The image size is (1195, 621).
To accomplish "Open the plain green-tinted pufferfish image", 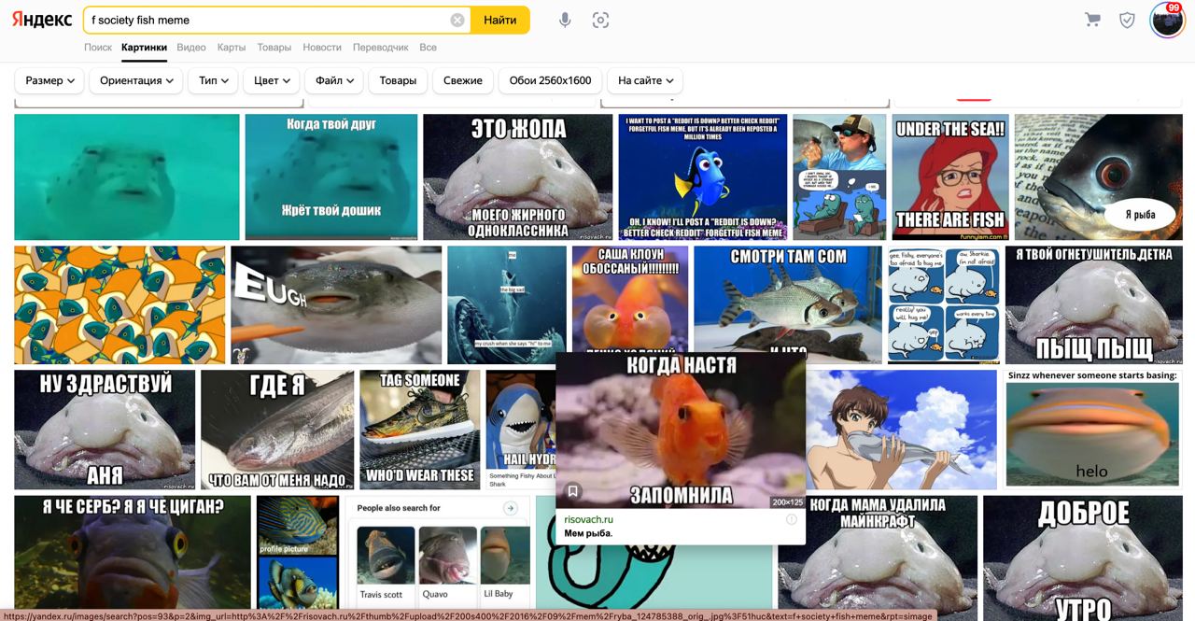I will [127, 176].
